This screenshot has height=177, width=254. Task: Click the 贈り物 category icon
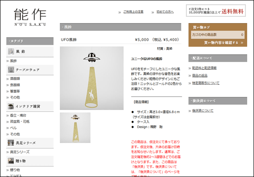pos(11,161)
